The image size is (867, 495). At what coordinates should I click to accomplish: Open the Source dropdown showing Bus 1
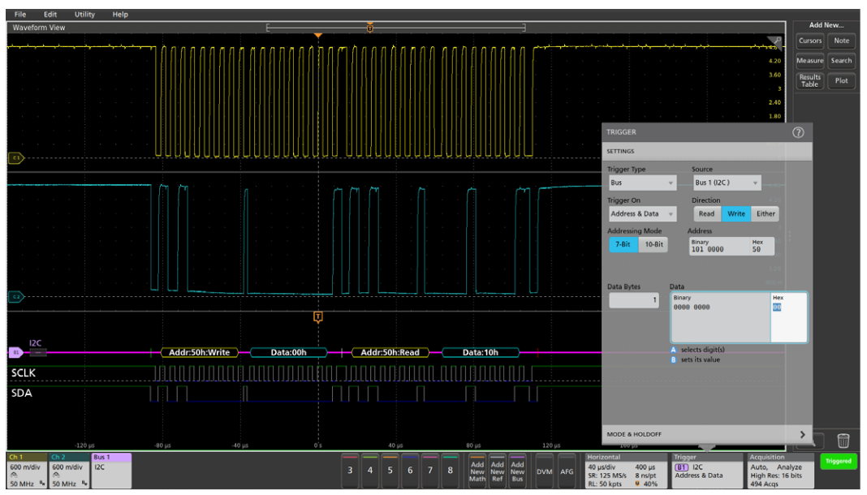(x=727, y=183)
